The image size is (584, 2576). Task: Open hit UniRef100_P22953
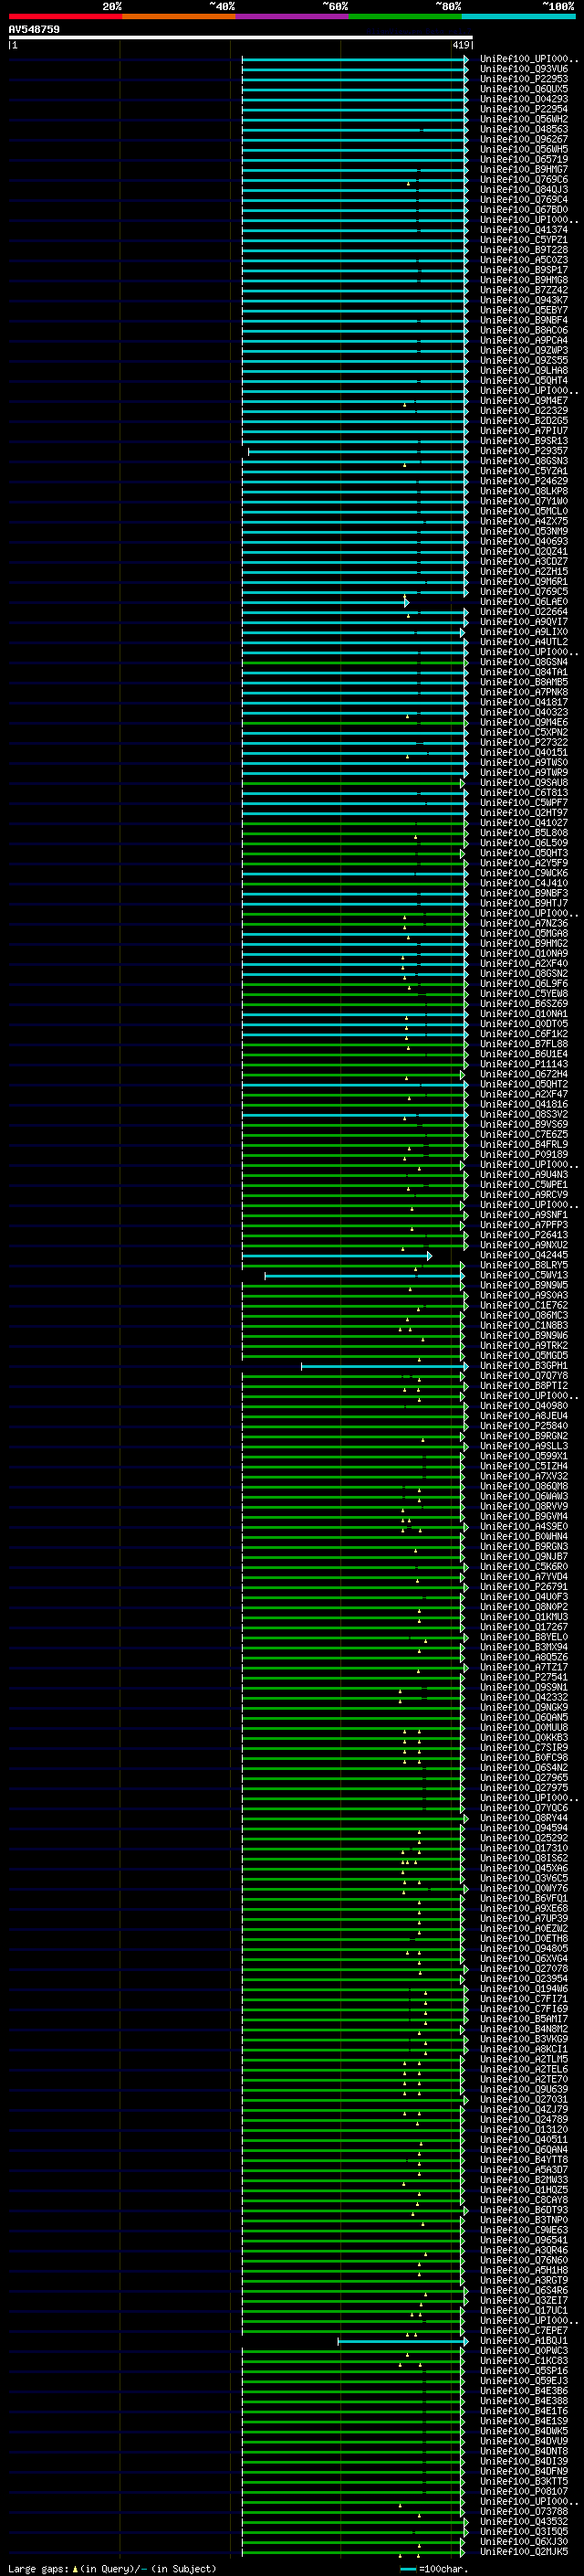[524, 79]
